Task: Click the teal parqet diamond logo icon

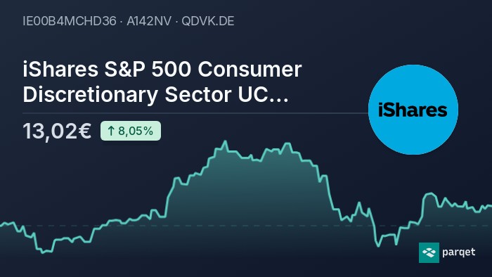Action: [429, 252]
